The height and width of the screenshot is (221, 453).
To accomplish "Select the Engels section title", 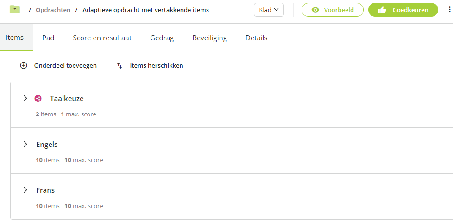I will click(47, 144).
